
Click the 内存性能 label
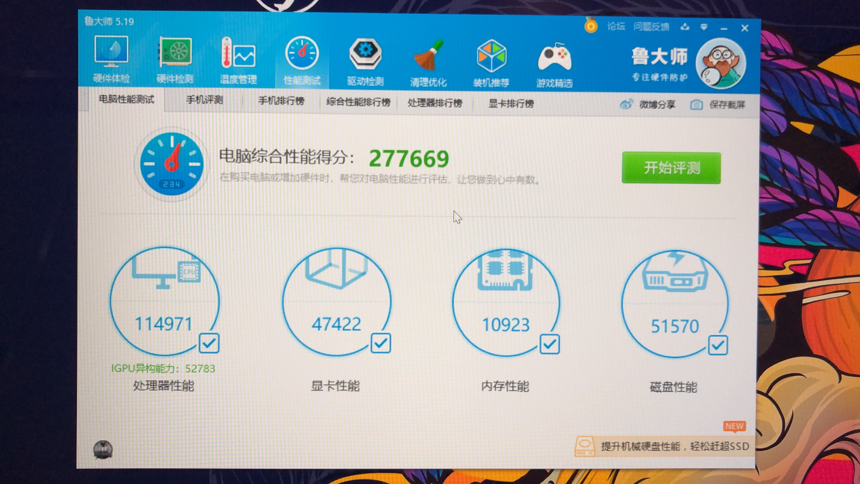505,386
